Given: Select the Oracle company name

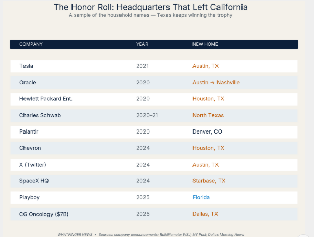Looking at the screenshot, I should click(28, 83).
